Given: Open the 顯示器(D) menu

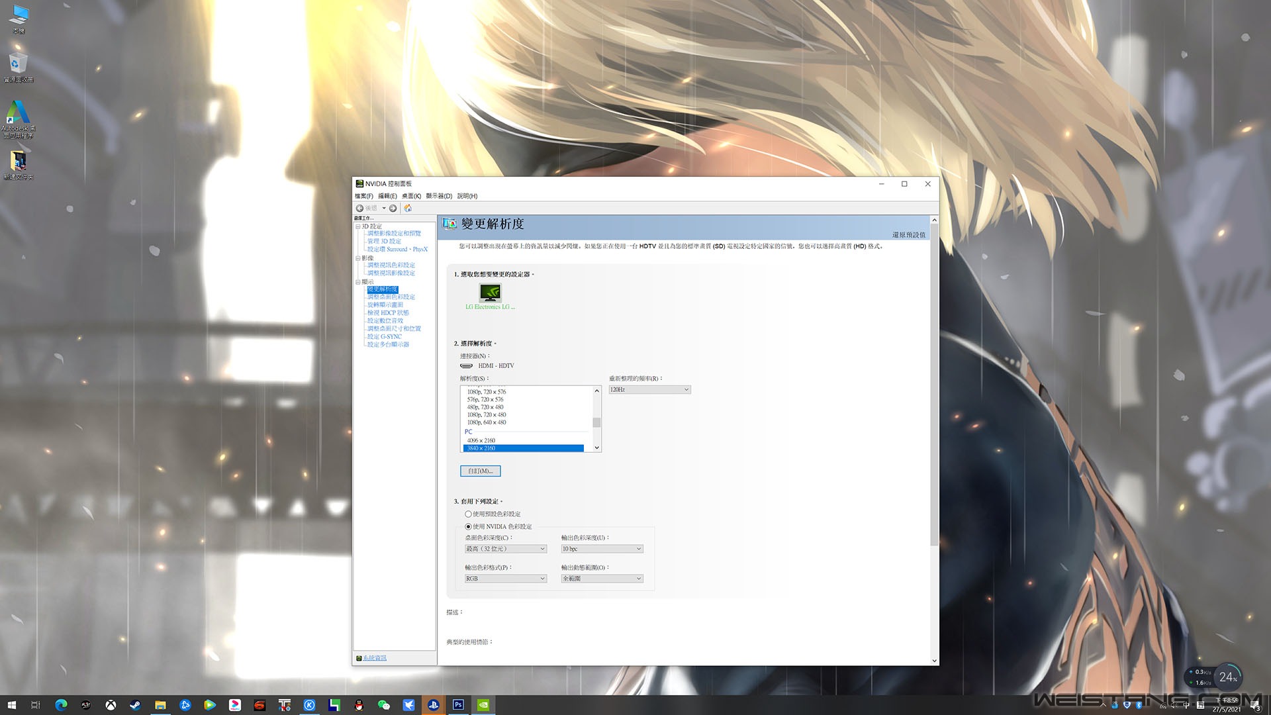Looking at the screenshot, I should 439,196.
